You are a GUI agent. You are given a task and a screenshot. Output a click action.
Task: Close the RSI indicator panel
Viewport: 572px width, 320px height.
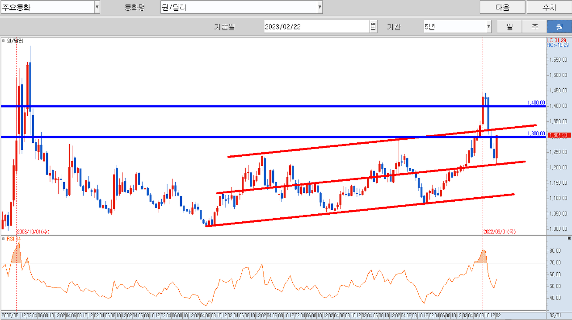[x=569, y=239]
